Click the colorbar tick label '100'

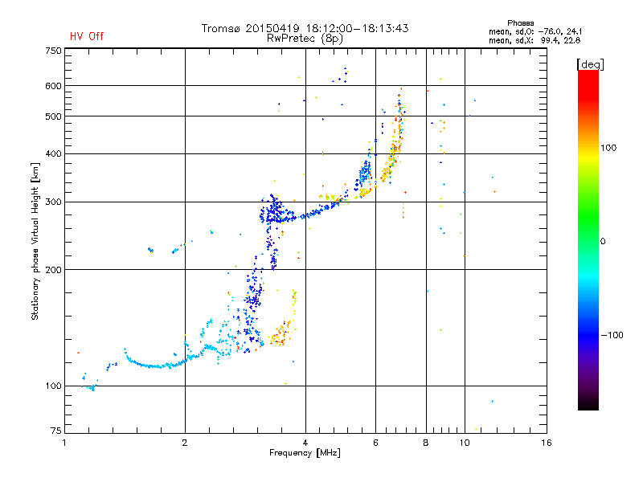(608, 148)
